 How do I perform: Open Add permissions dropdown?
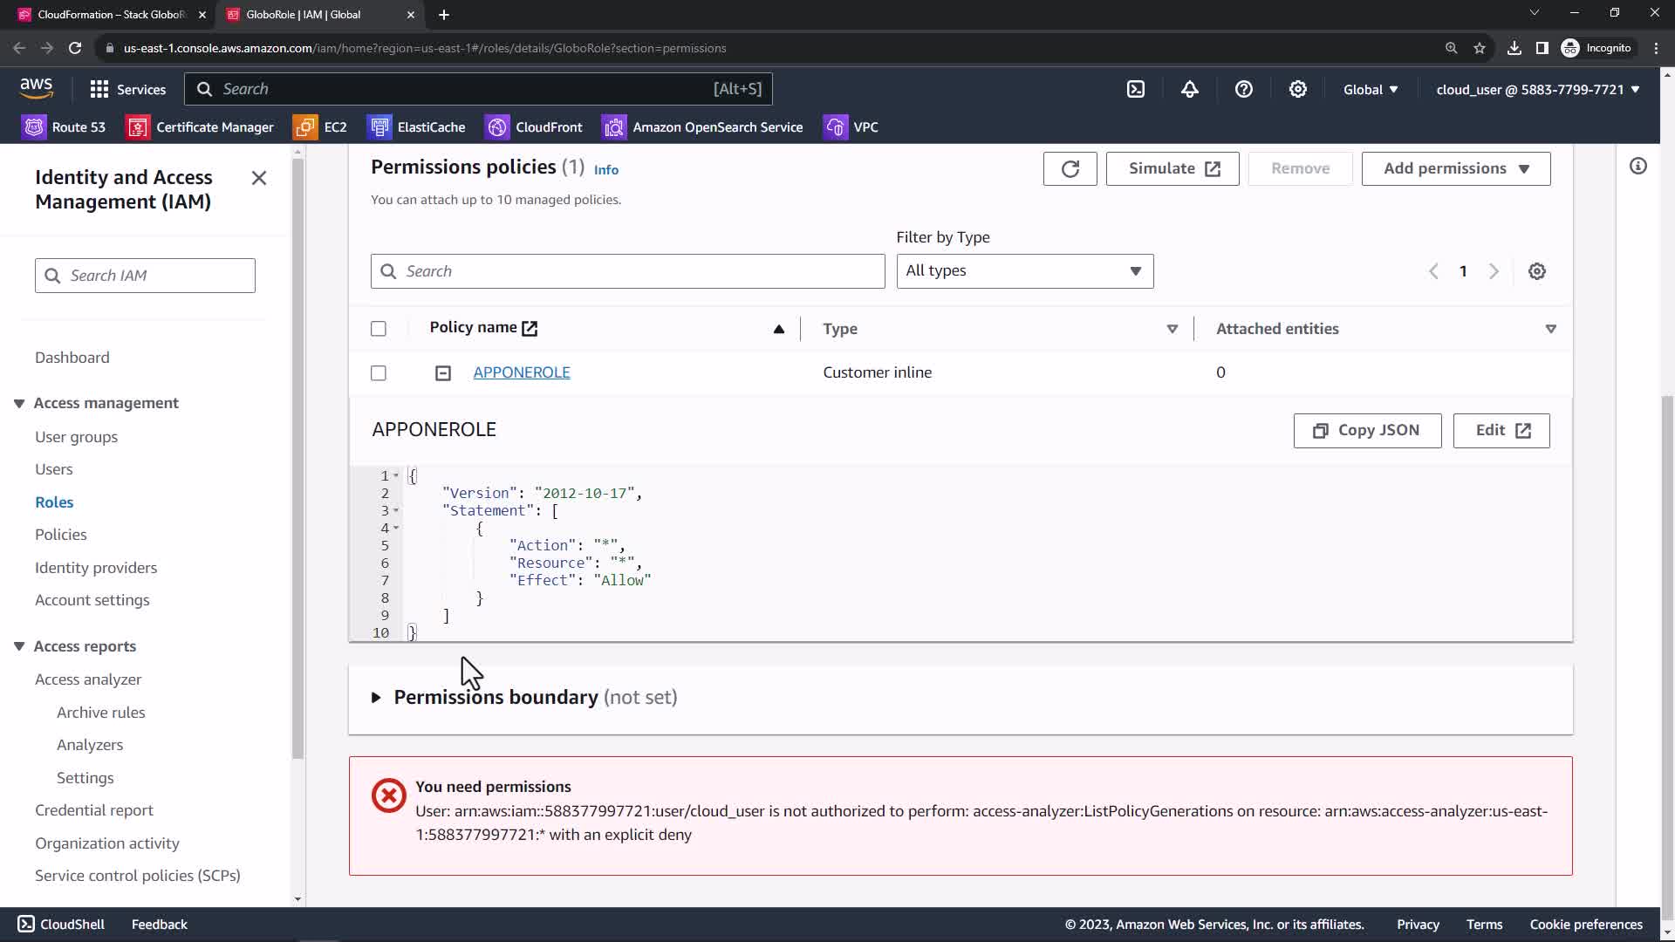1455,168
